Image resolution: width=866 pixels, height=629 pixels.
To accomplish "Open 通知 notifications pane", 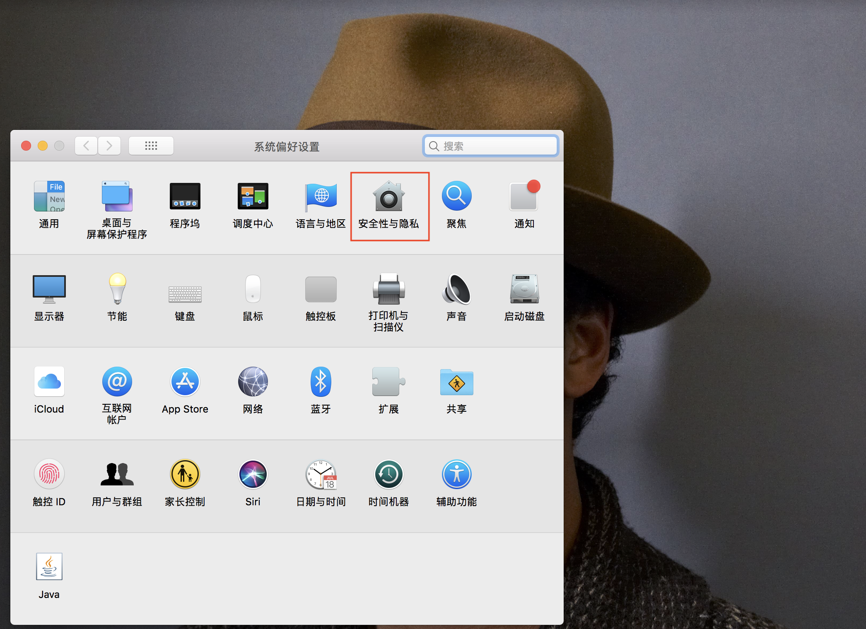I will 524,197.
